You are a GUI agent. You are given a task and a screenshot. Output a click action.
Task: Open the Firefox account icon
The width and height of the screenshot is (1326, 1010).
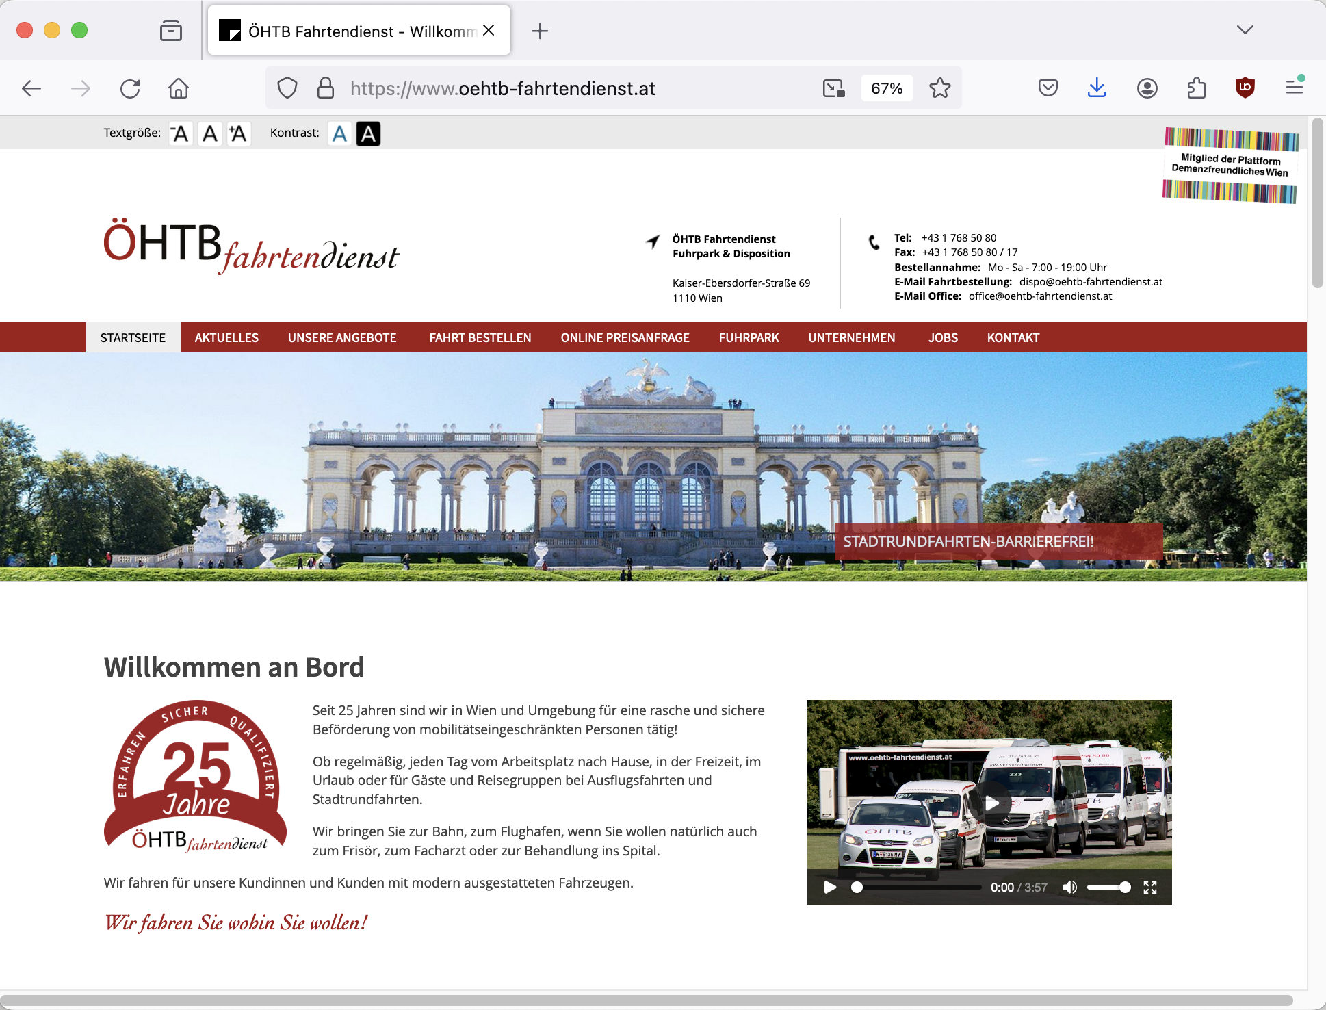point(1147,88)
